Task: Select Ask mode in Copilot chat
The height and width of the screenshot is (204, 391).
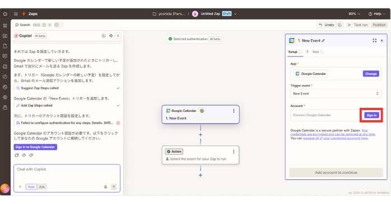Action: [x=42, y=187]
